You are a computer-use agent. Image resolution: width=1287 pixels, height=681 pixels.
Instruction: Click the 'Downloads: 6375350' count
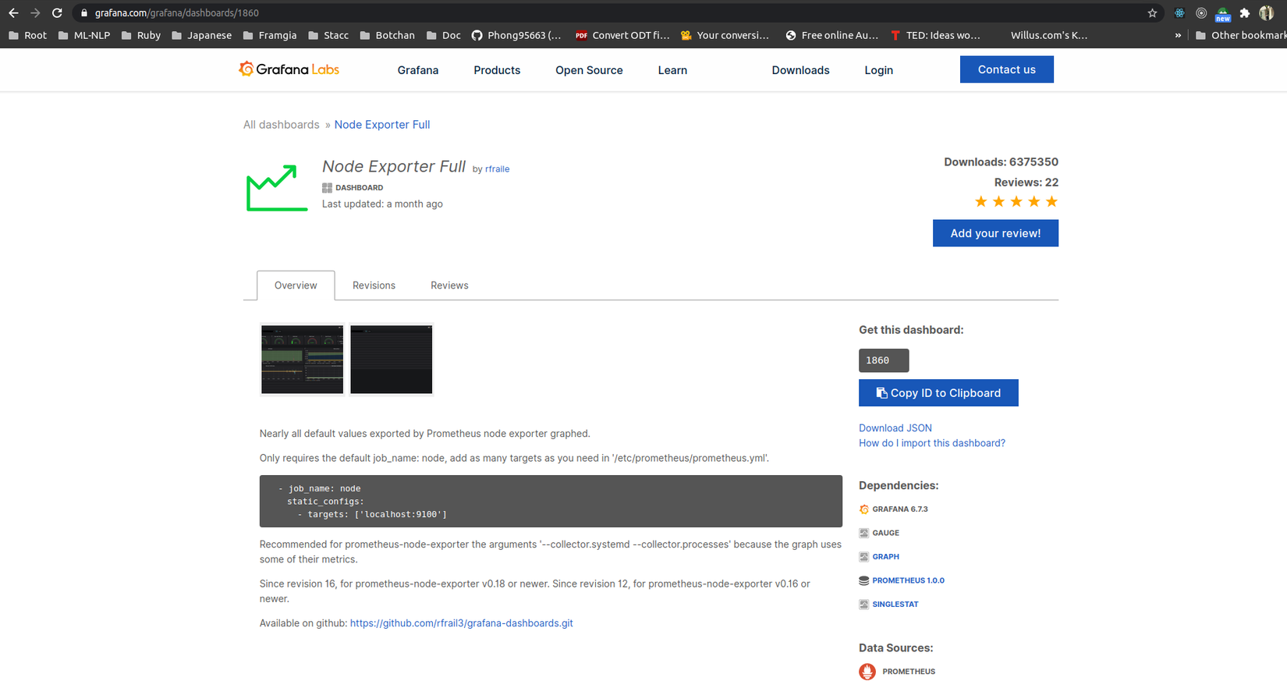tap(1001, 162)
